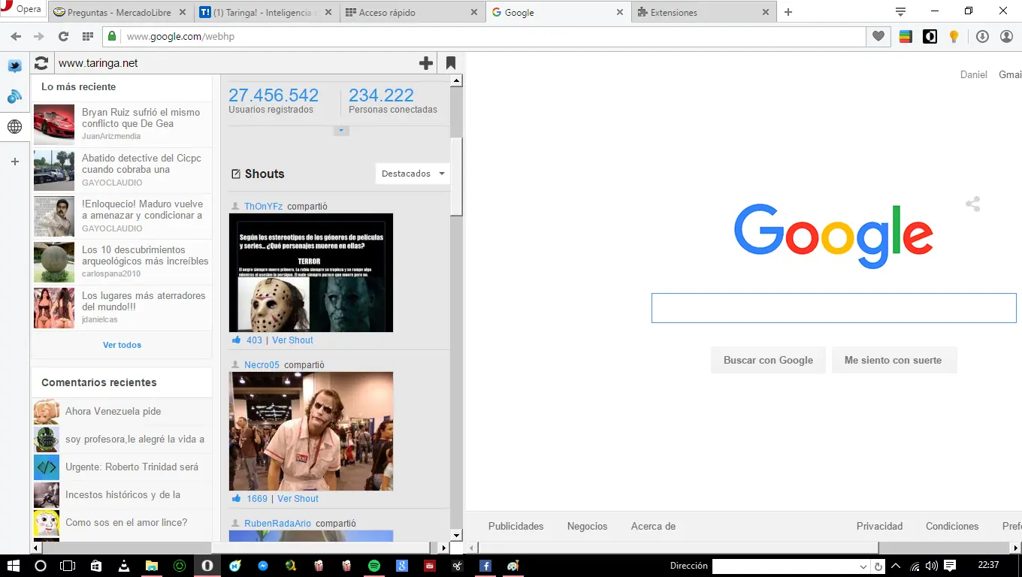The width and height of the screenshot is (1022, 577).
Task: Reload the taringa.net sidebar panel
Action: 41,63
